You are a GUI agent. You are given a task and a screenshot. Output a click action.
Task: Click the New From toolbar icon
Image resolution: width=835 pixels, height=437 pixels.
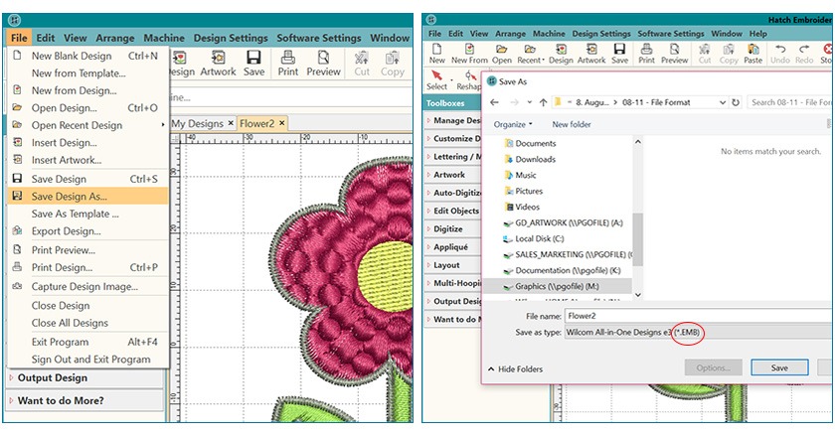click(470, 53)
